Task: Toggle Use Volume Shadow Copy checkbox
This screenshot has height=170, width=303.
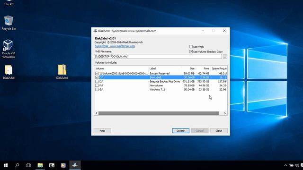Action: pos(191,51)
